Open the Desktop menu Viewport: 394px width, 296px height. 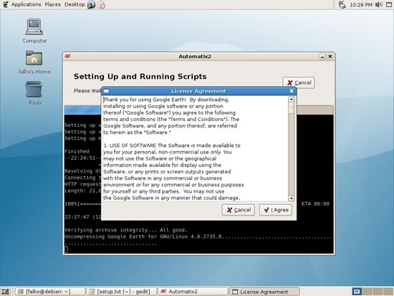pos(75,4)
